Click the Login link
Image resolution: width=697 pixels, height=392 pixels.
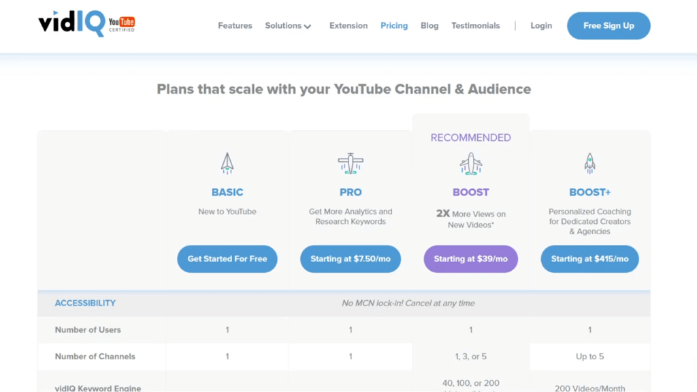tap(541, 26)
